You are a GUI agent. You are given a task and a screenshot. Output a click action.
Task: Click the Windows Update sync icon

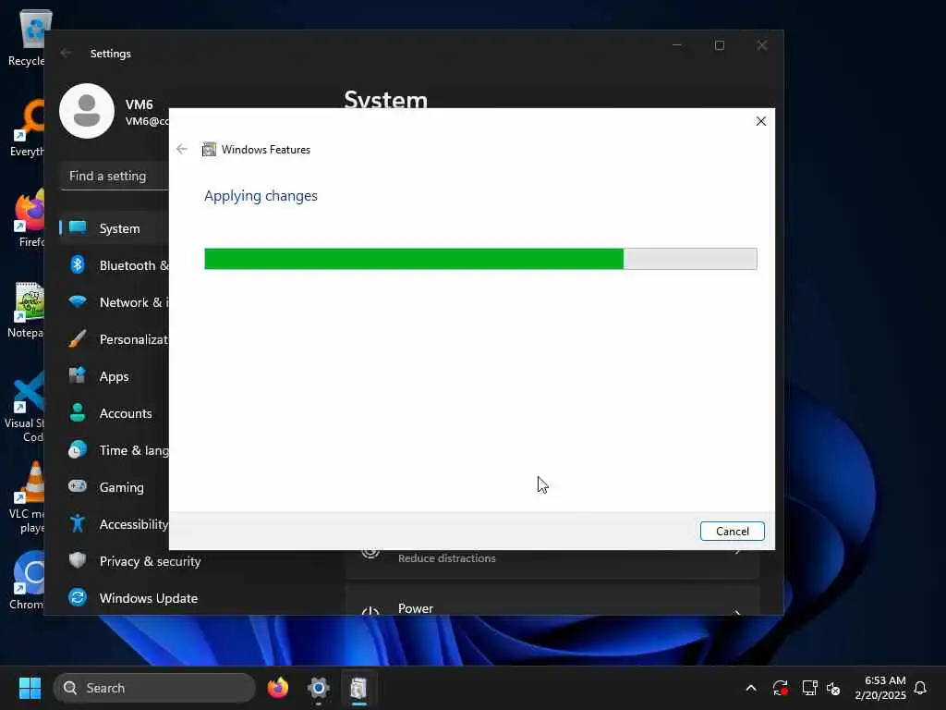(78, 597)
